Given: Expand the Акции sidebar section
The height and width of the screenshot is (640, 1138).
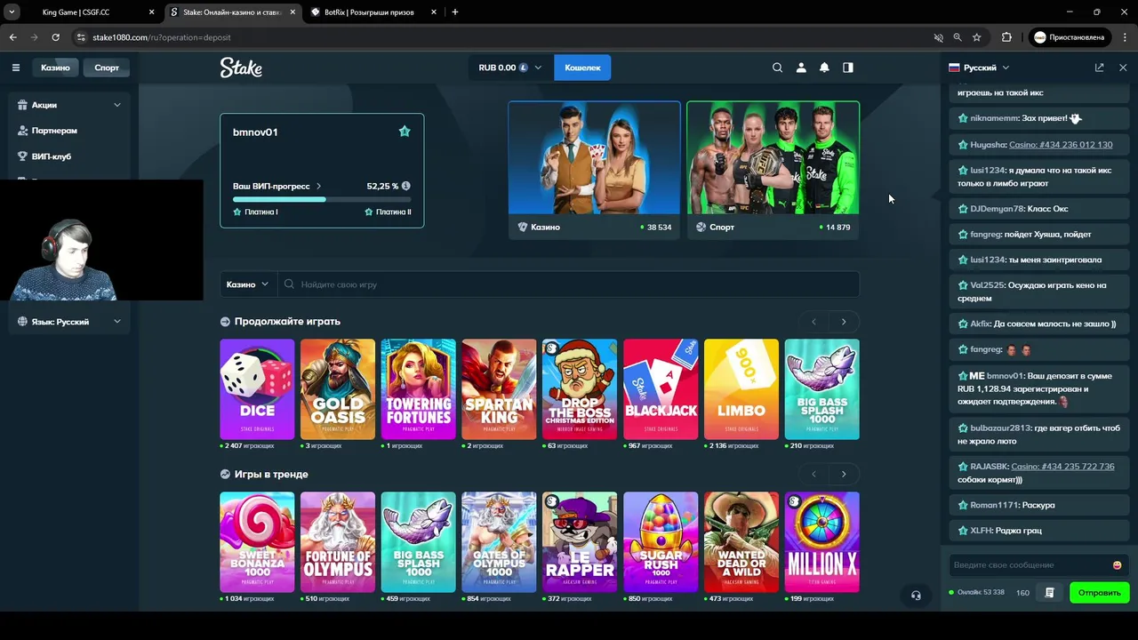Looking at the screenshot, I should pos(69,105).
